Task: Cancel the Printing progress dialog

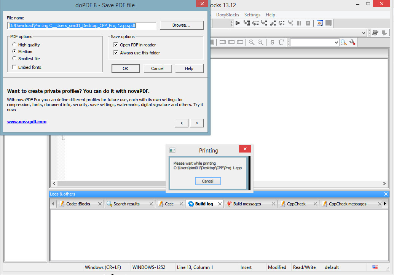Action: click(x=207, y=181)
